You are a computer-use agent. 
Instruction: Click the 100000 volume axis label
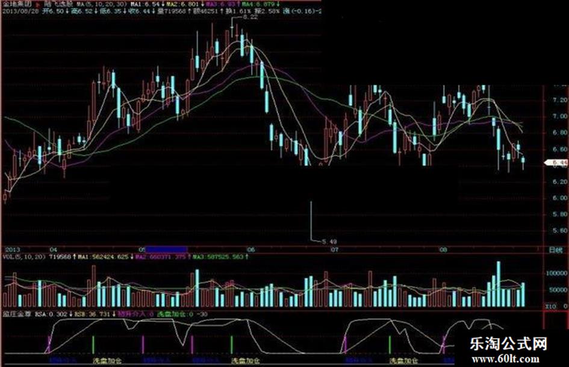[556, 273]
